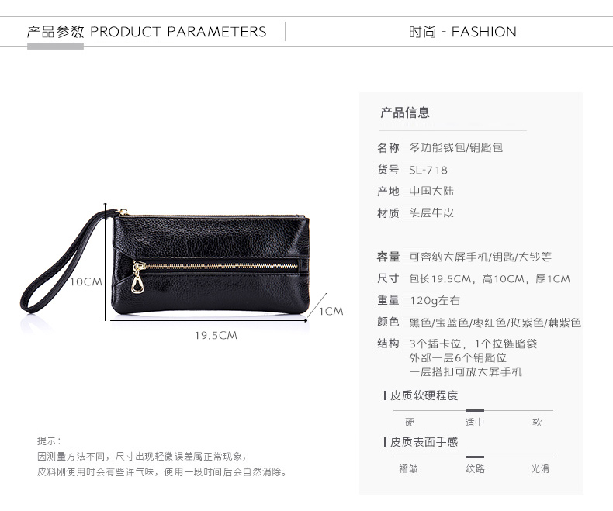Click the 产品信息 section title

(405, 112)
